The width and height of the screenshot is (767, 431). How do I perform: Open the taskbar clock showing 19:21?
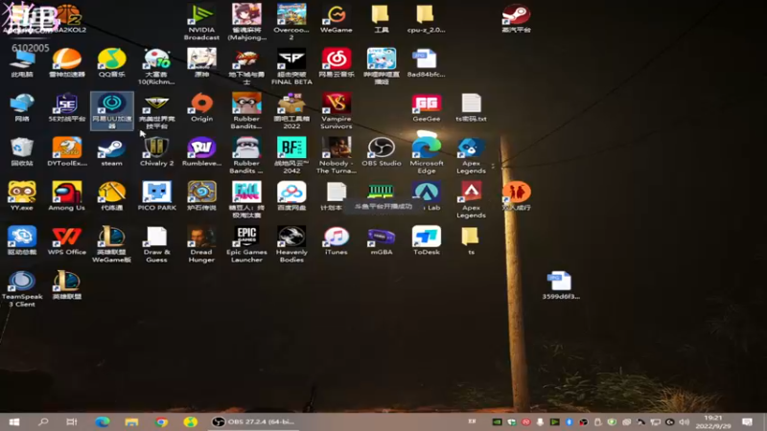713,421
